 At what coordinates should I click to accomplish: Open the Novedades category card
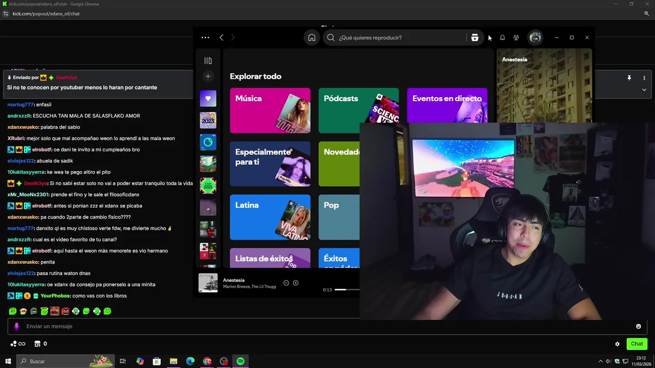[x=339, y=164]
